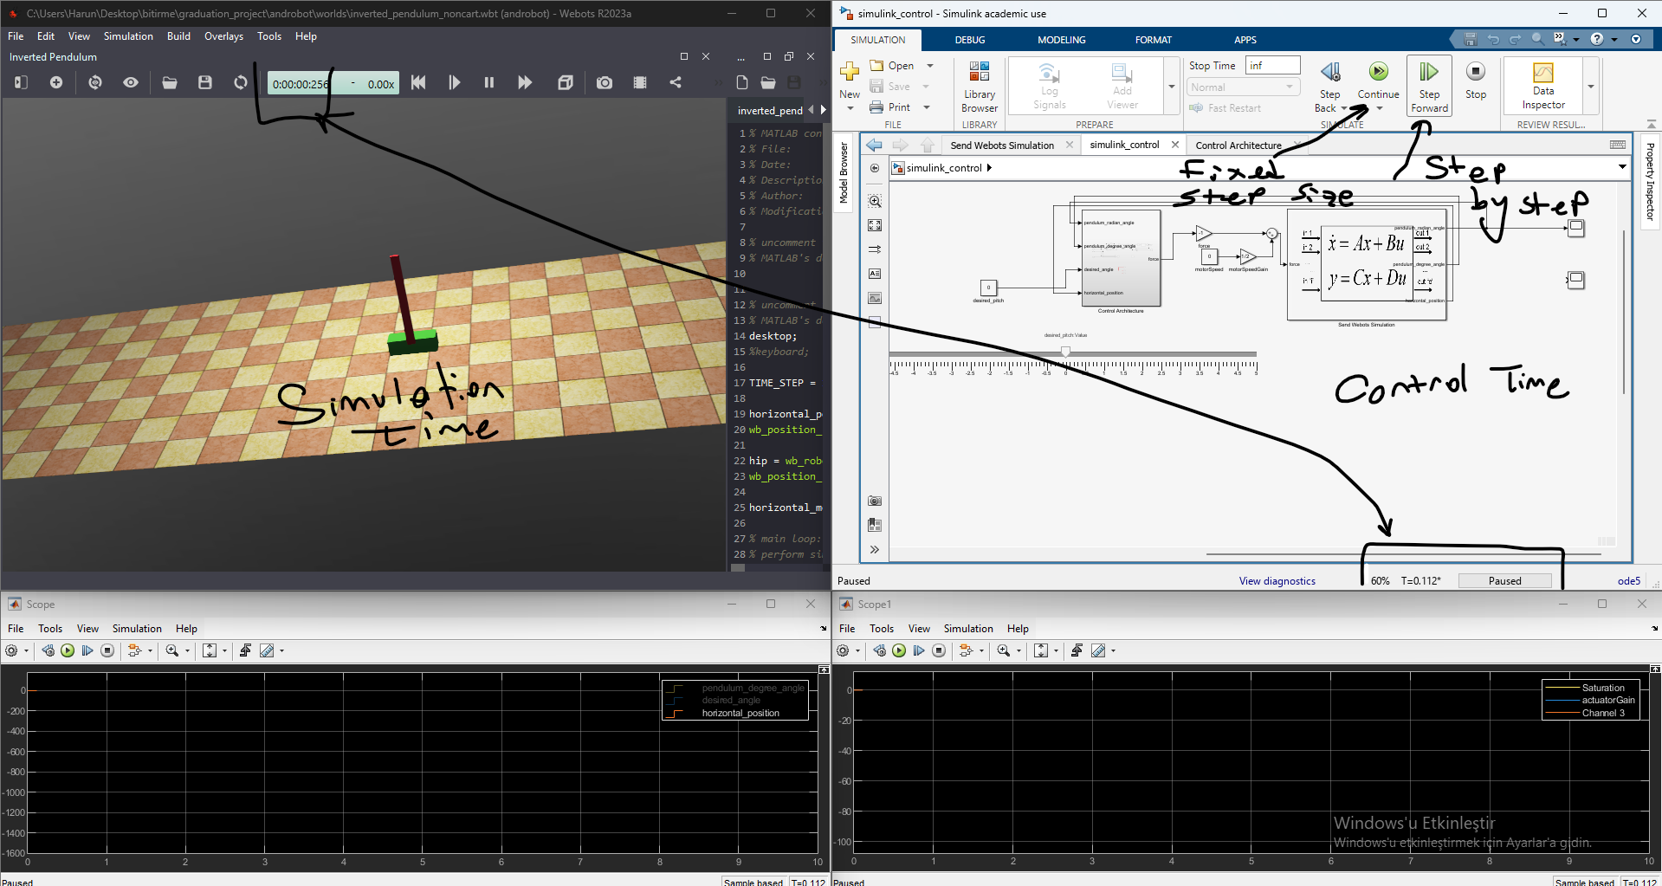
Task: Expand the Step Back options arrow
Action: [x=1343, y=108]
